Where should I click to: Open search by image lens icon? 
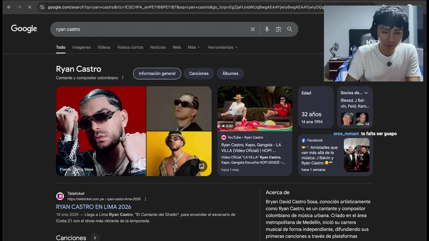point(278,29)
